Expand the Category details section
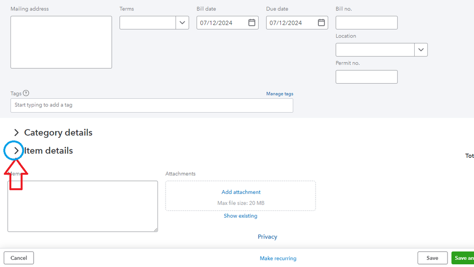 tap(16, 133)
